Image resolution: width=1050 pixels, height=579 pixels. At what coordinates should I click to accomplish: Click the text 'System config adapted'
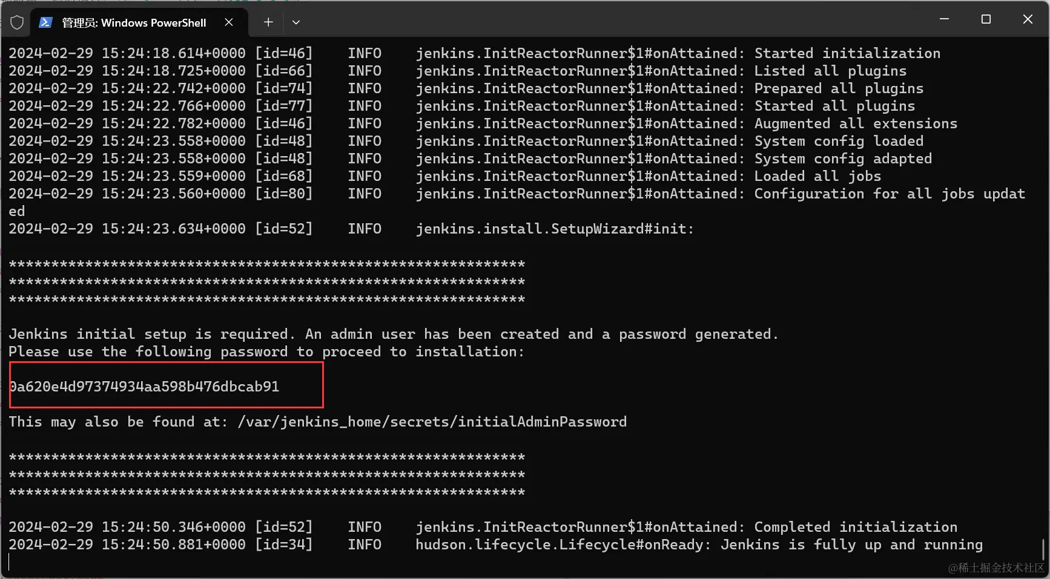pyautogui.click(x=843, y=159)
